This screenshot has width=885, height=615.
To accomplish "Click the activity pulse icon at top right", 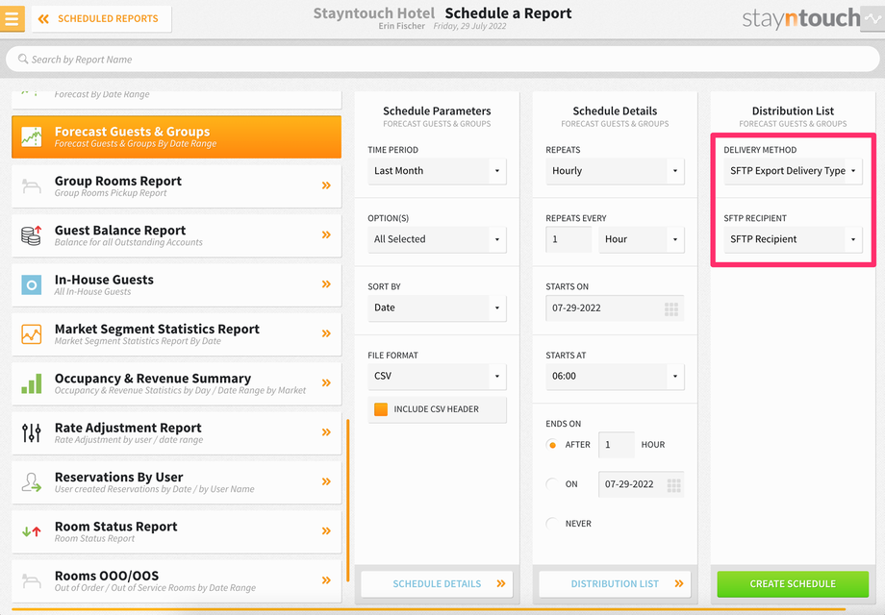I will click(x=872, y=18).
